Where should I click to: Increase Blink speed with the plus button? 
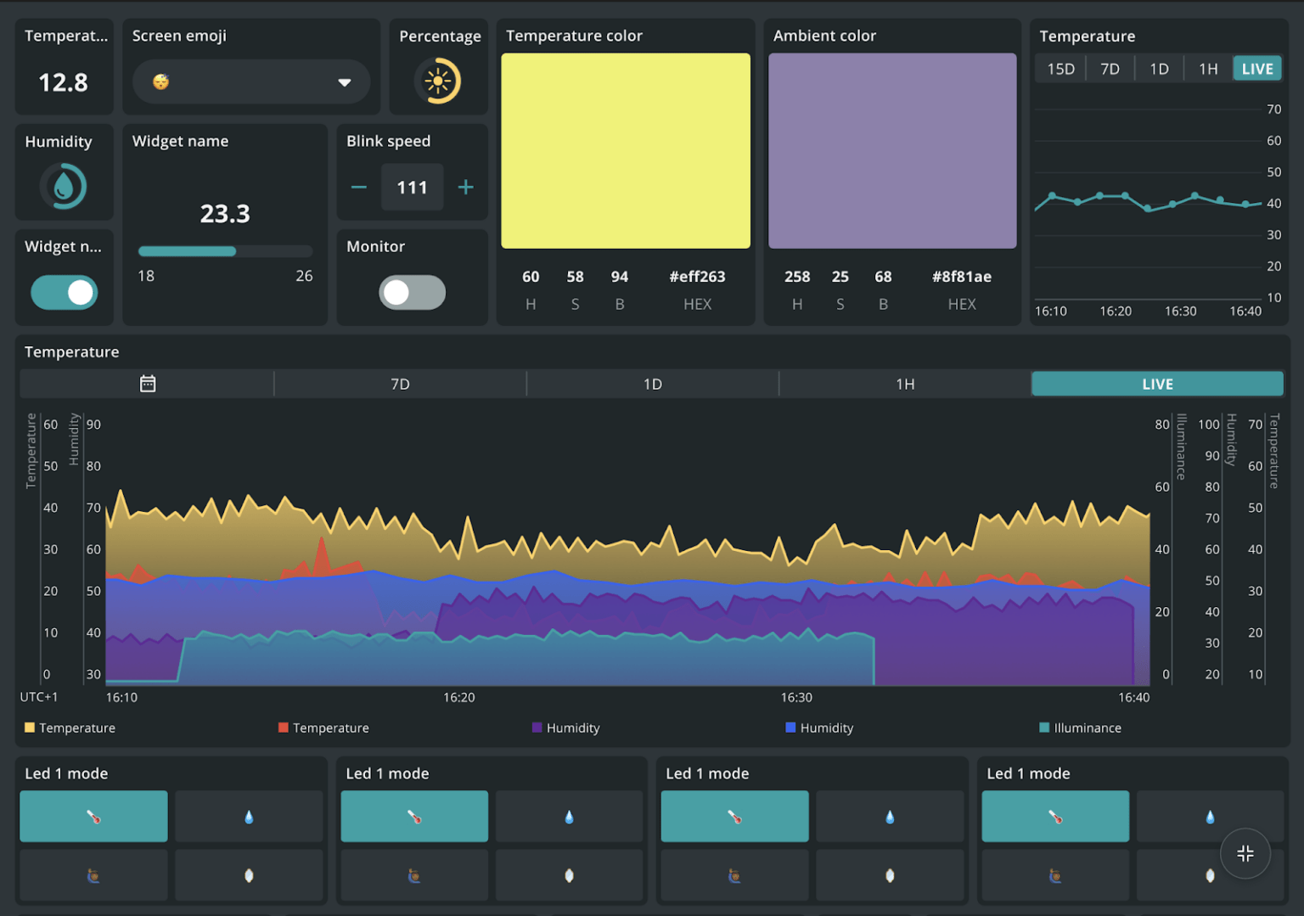click(x=466, y=187)
